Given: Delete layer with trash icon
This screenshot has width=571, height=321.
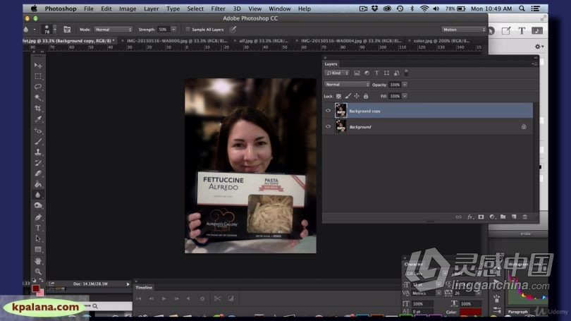Looking at the screenshot, I should pos(524,217).
